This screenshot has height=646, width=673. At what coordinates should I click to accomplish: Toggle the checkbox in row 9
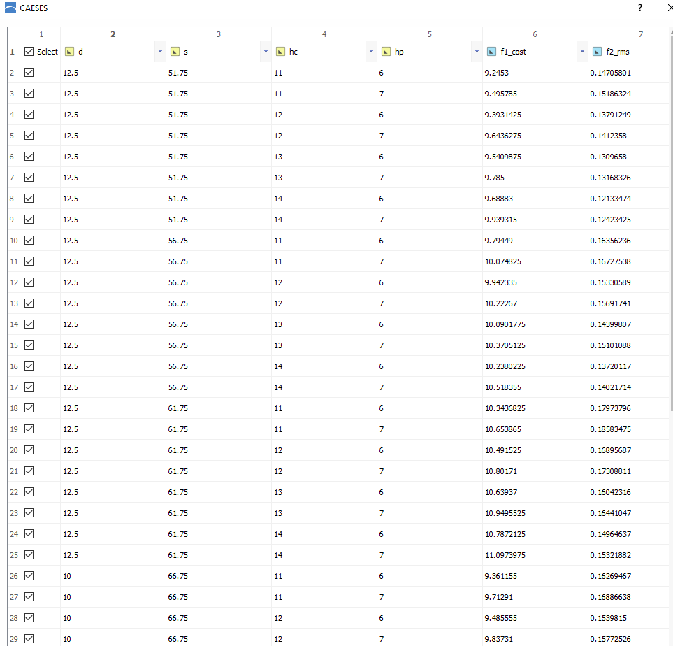tap(29, 220)
